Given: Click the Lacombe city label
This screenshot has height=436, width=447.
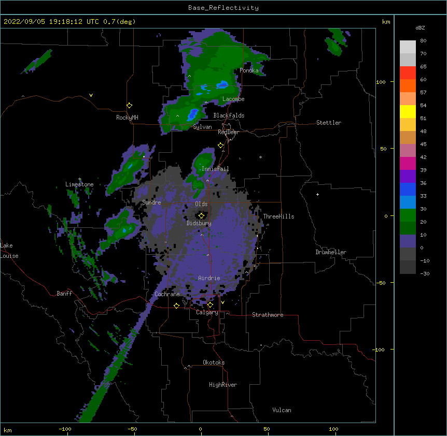Looking at the screenshot, I should [233, 99].
